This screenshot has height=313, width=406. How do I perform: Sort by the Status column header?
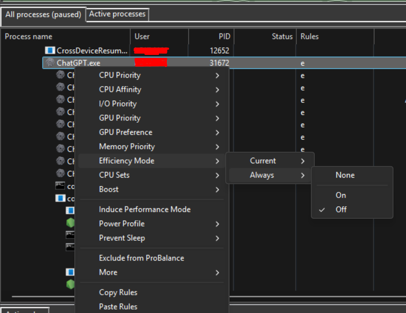pyautogui.click(x=265, y=36)
